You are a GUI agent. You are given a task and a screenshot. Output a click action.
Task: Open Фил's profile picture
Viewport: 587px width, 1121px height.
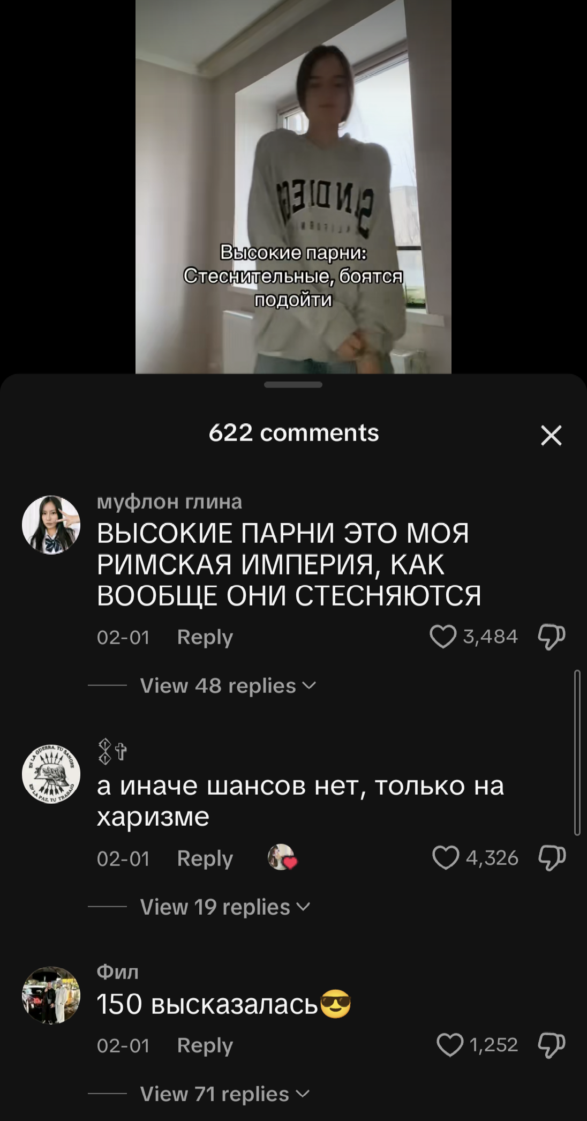point(51,996)
